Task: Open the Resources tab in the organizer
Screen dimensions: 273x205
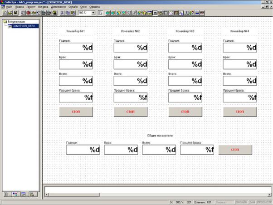Action: coord(33,194)
